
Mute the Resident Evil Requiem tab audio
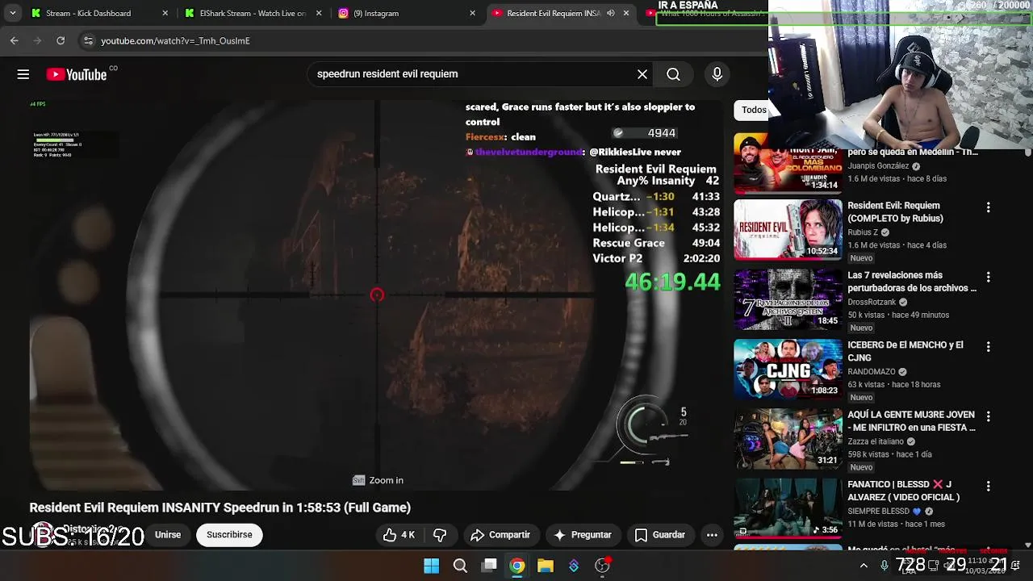click(x=611, y=13)
